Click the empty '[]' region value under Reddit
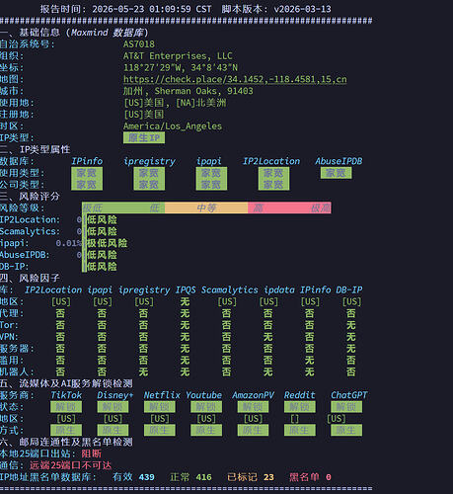This screenshot has height=494, width=453. pyautogui.click(x=295, y=419)
